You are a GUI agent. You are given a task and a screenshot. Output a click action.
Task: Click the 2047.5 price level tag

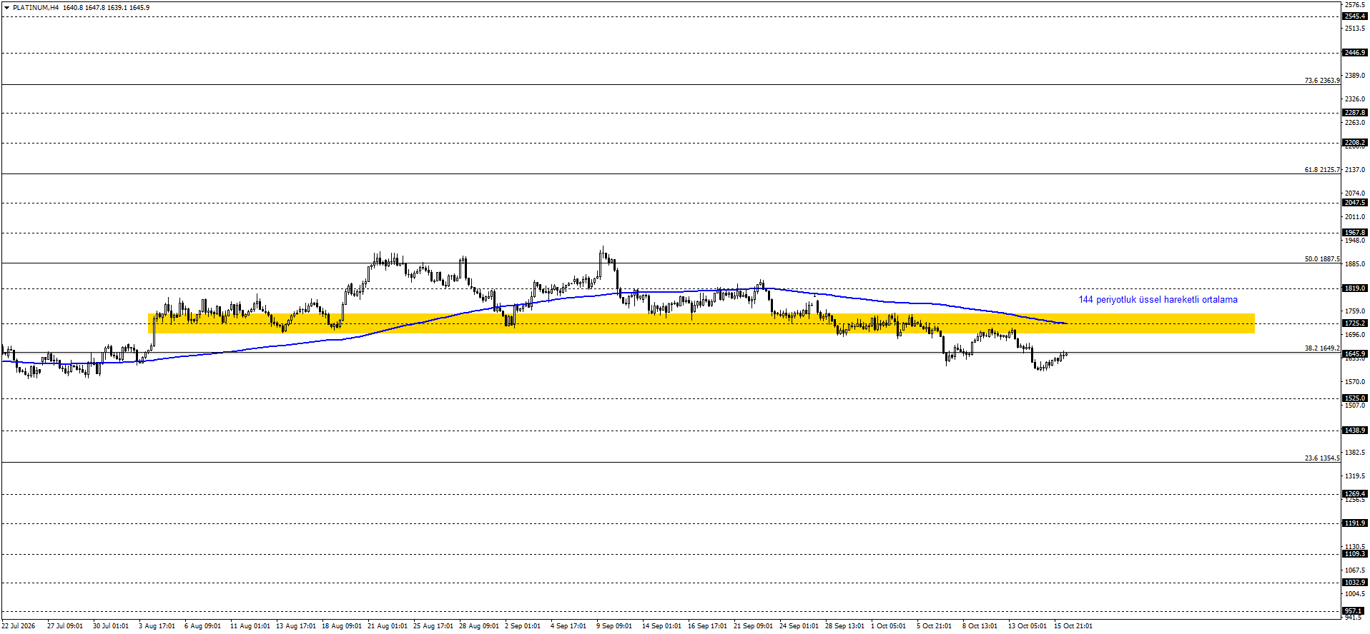pyautogui.click(x=1355, y=203)
